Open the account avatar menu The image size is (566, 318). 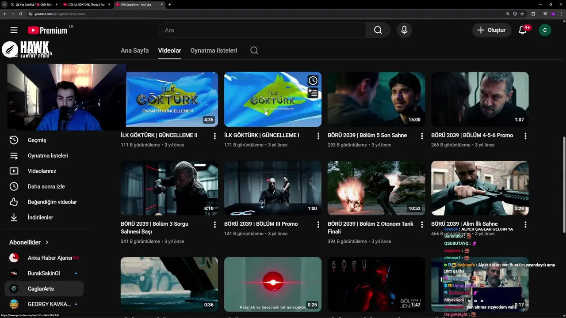click(x=545, y=30)
